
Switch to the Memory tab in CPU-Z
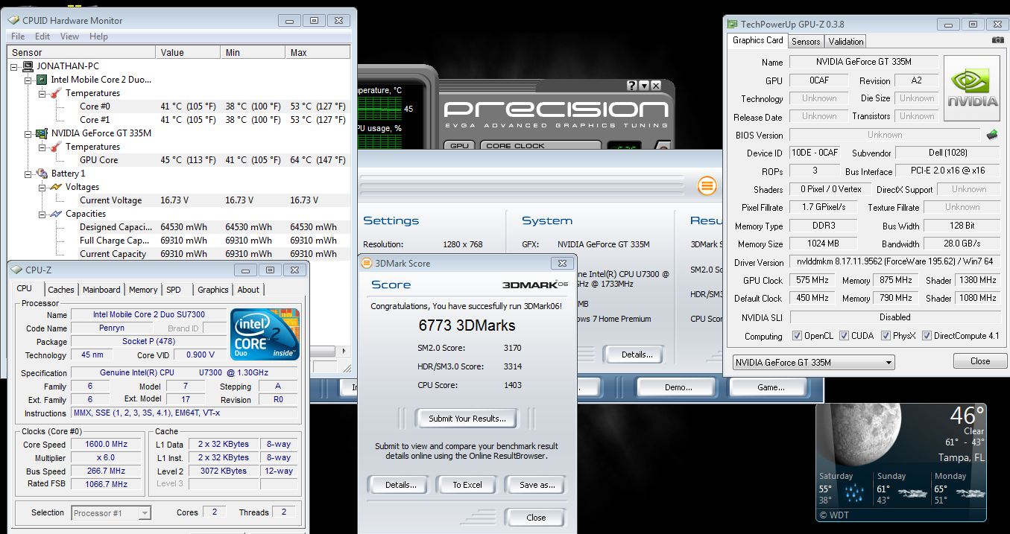(143, 290)
